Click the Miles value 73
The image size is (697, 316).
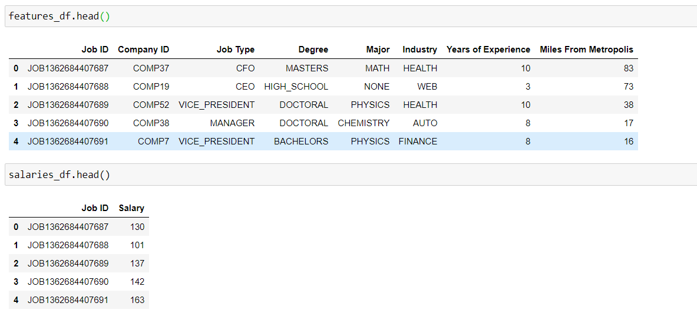point(628,86)
